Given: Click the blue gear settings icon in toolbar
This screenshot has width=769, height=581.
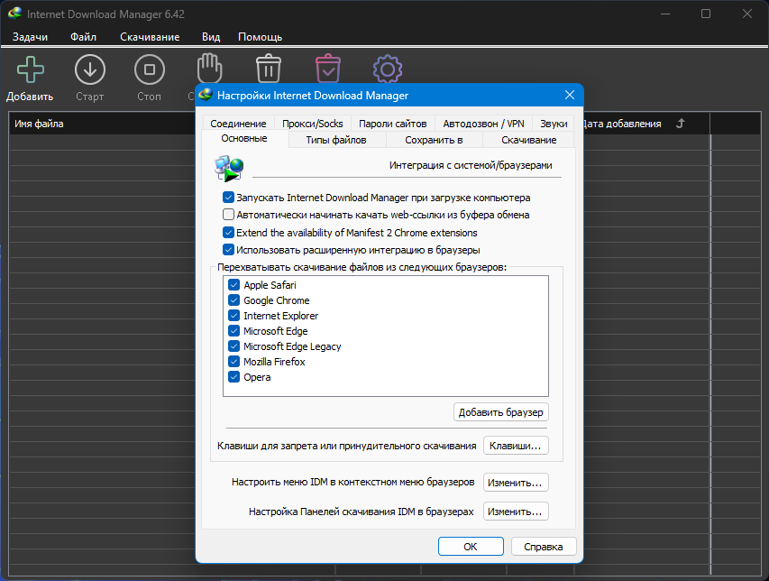Looking at the screenshot, I should coord(388,69).
